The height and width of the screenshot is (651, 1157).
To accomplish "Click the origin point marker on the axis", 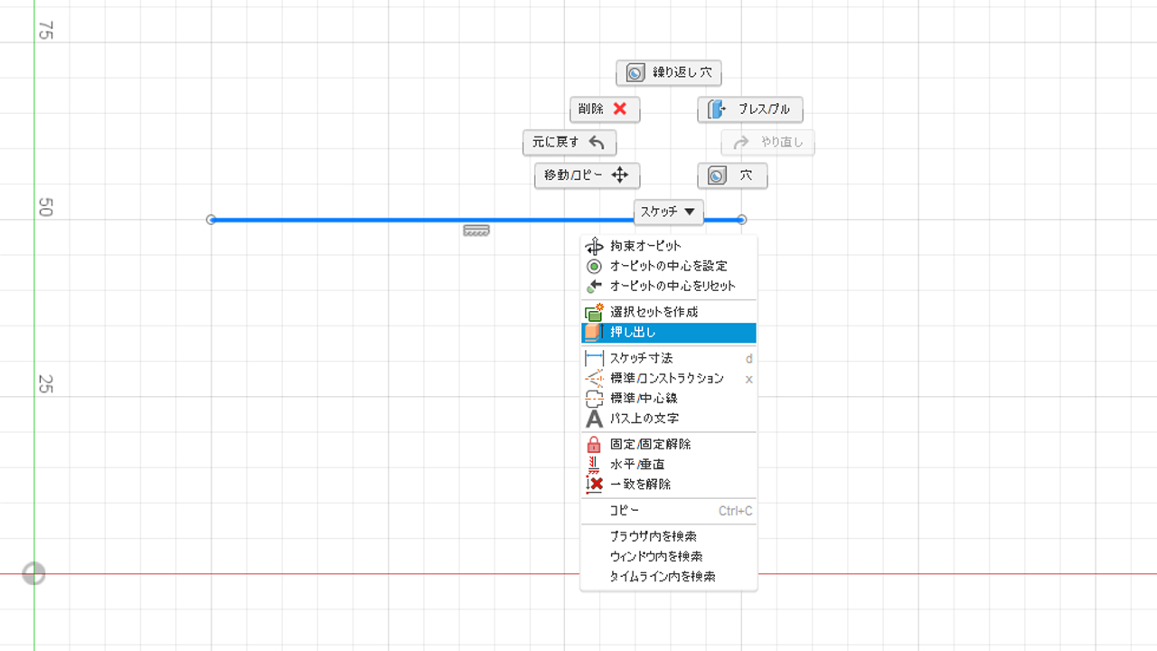I will (33, 573).
